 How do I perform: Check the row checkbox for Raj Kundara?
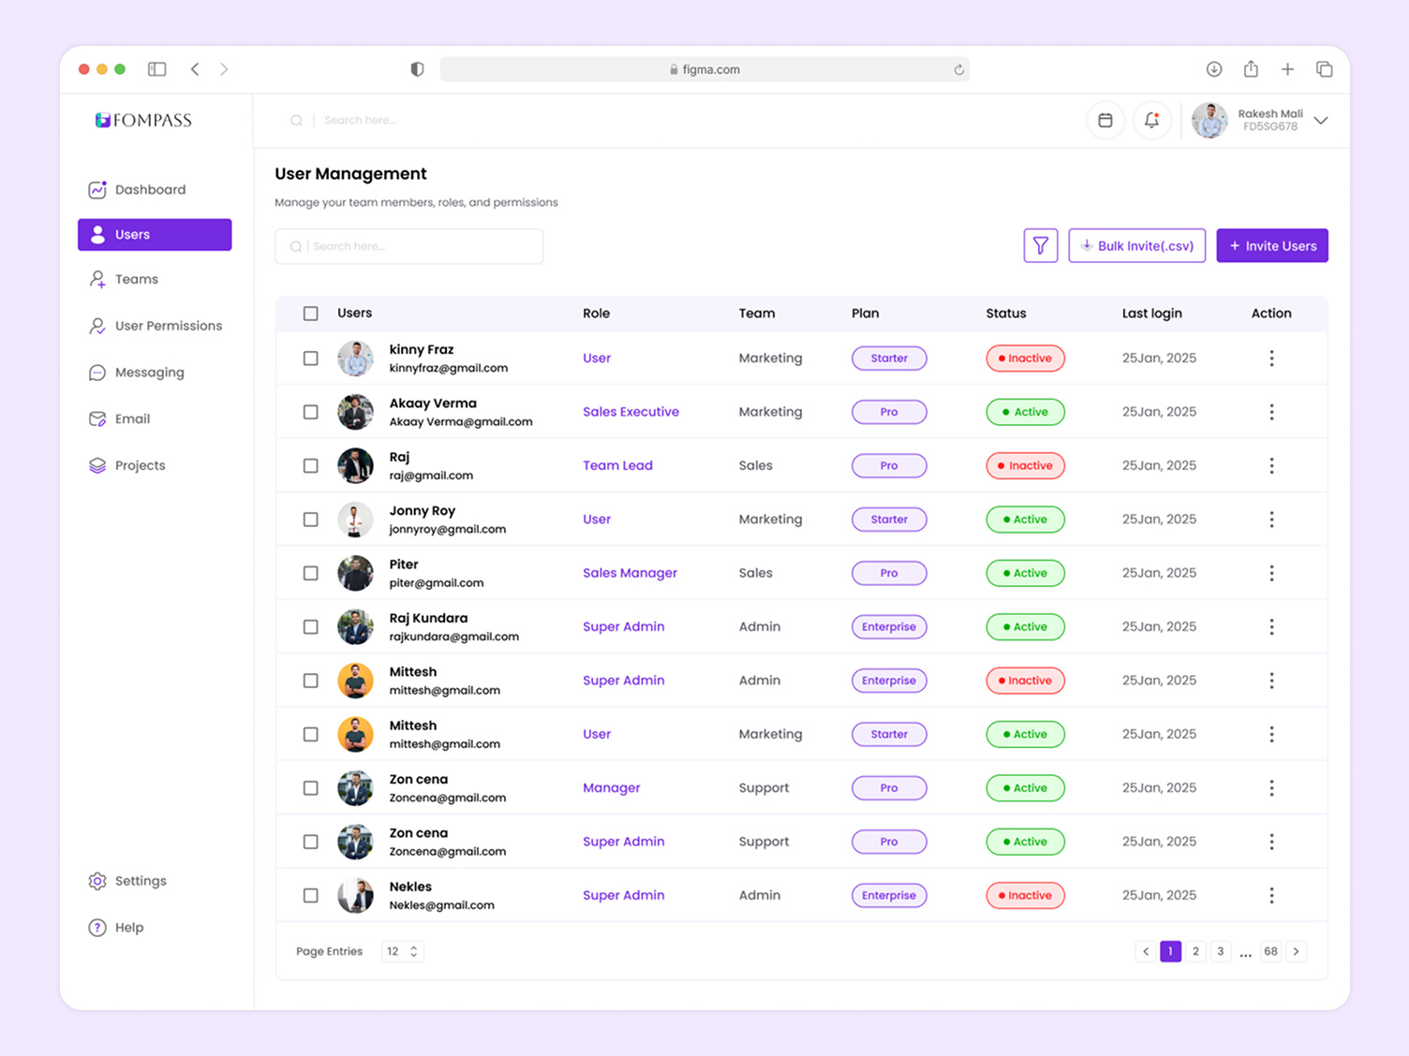coord(310,626)
